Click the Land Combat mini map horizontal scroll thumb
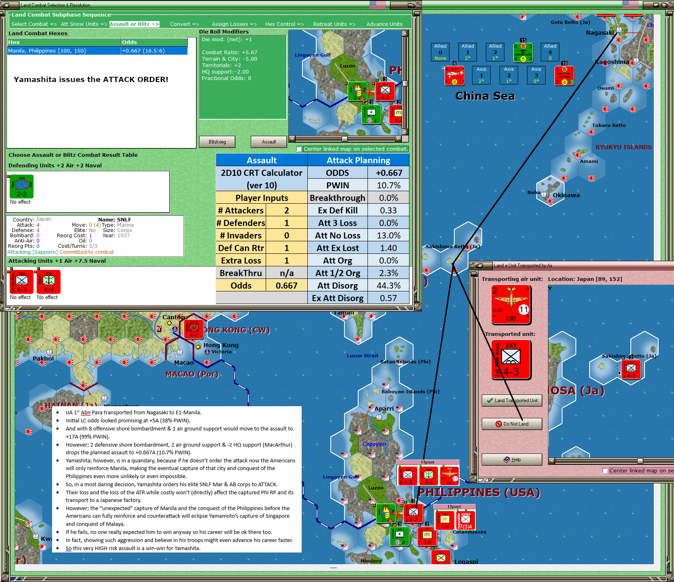 tap(344, 139)
